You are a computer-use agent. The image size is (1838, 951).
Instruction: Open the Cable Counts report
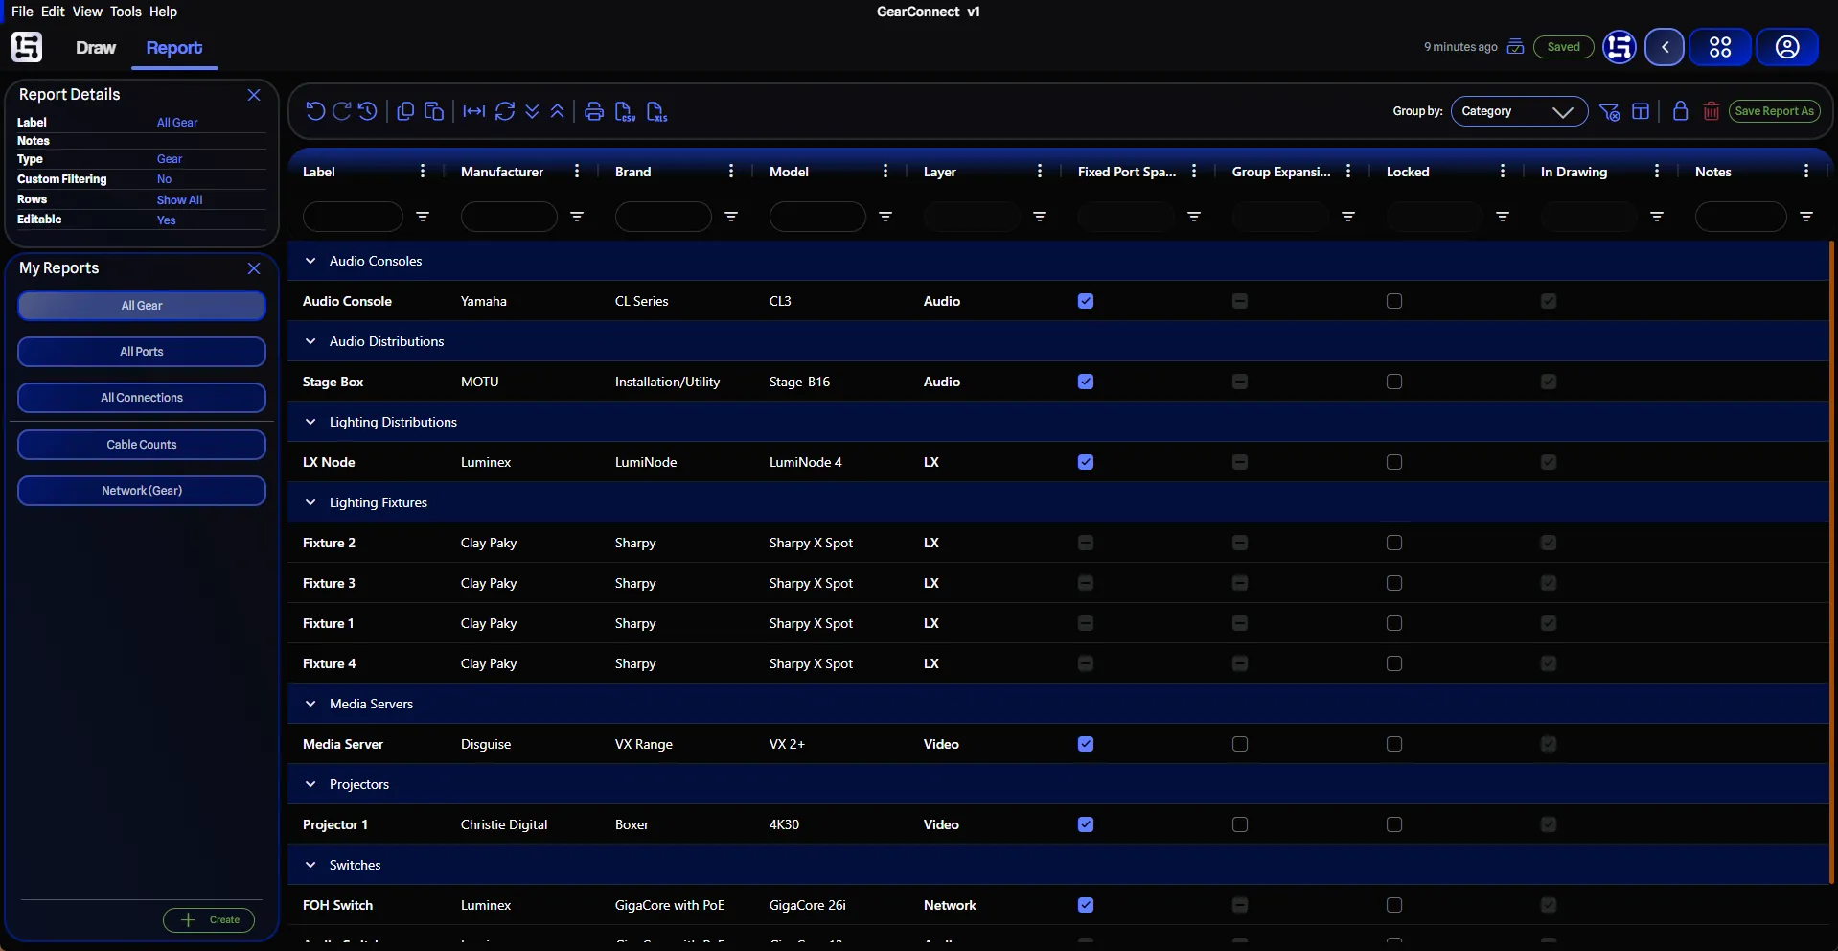(x=141, y=444)
